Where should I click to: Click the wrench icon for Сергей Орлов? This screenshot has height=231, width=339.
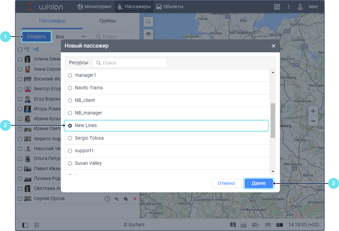pyautogui.click(x=117, y=199)
